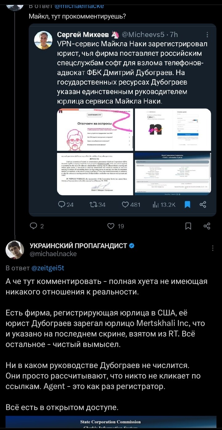Toggle the blue bookmark on quoted tweet
Image resolution: width=222 pixels, height=430 pixels.
[x=187, y=204]
